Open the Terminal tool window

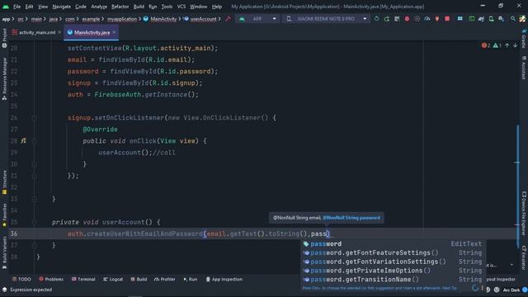coord(83,279)
